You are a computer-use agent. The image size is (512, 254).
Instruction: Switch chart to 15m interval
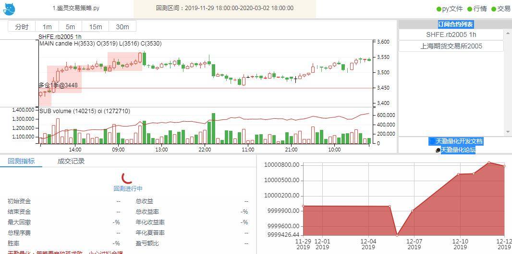(x=96, y=27)
